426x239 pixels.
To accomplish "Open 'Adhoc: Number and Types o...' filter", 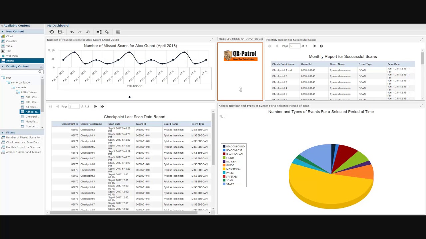I will pos(22,152).
